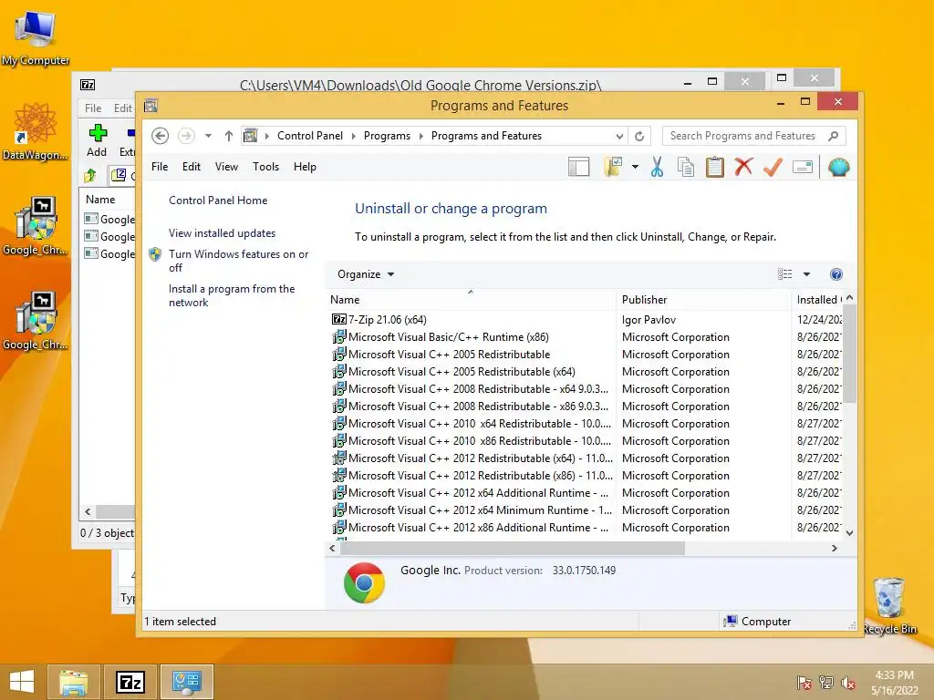Screen dimensions: 934x700
Task: Click the orange checkmark Properties icon
Action: [773, 168]
